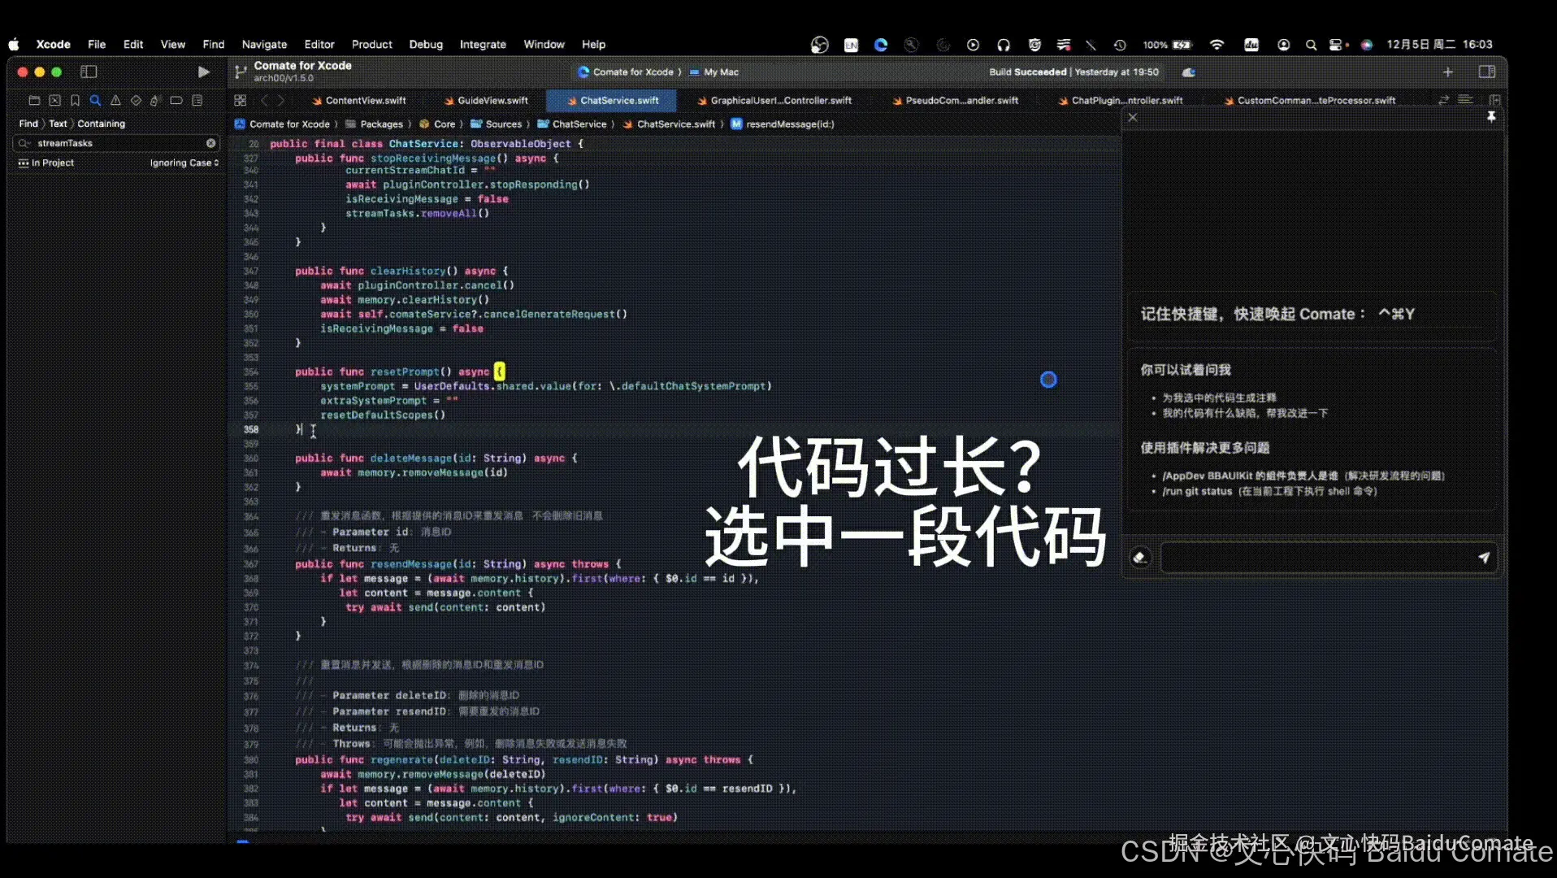Open the Apple menu

14,45
